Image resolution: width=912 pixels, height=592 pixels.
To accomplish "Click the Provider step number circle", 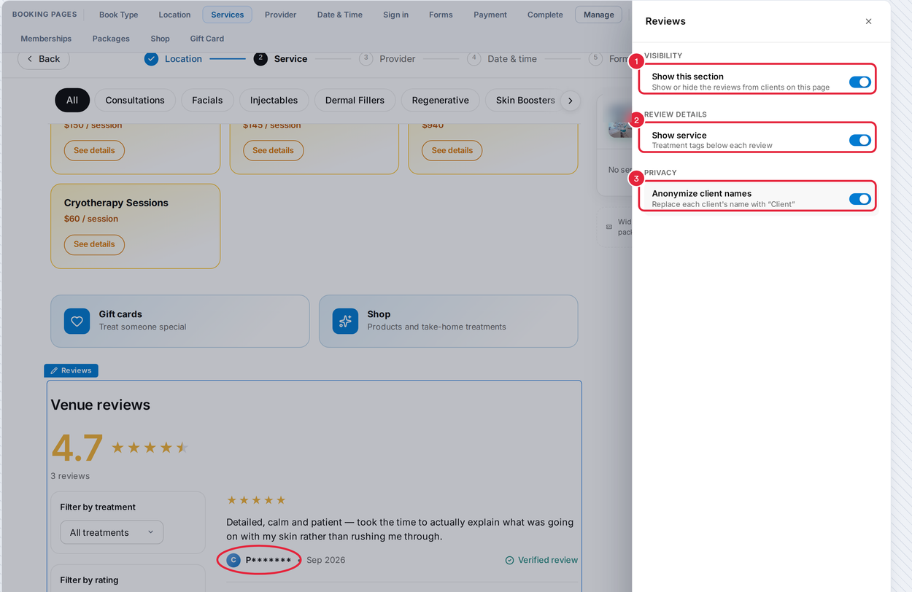I will pos(366,59).
